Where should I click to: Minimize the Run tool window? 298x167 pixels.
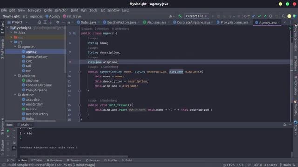pos(290,125)
